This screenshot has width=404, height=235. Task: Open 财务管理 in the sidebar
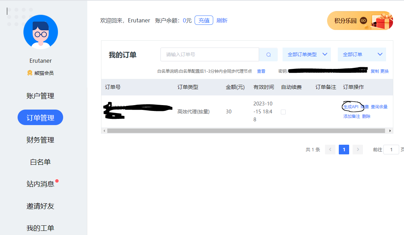[40, 140]
